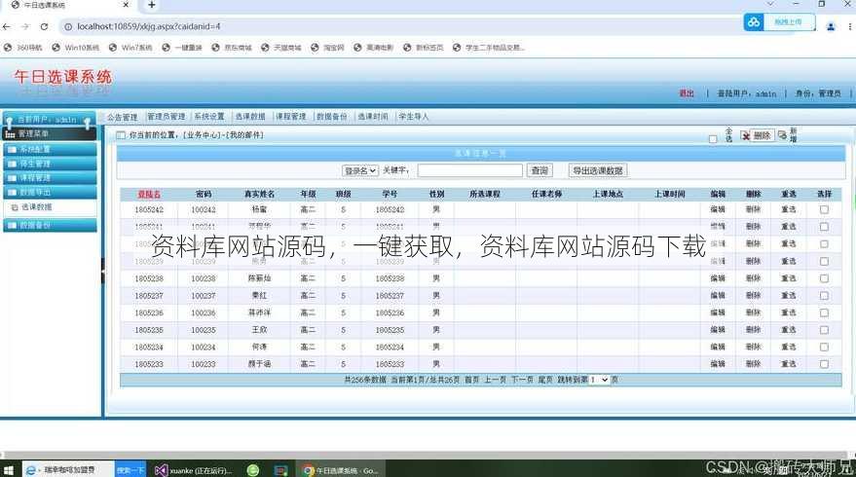The height and width of the screenshot is (477, 856).
Task: Open the Win7系统 bookmark
Action: click(x=130, y=48)
